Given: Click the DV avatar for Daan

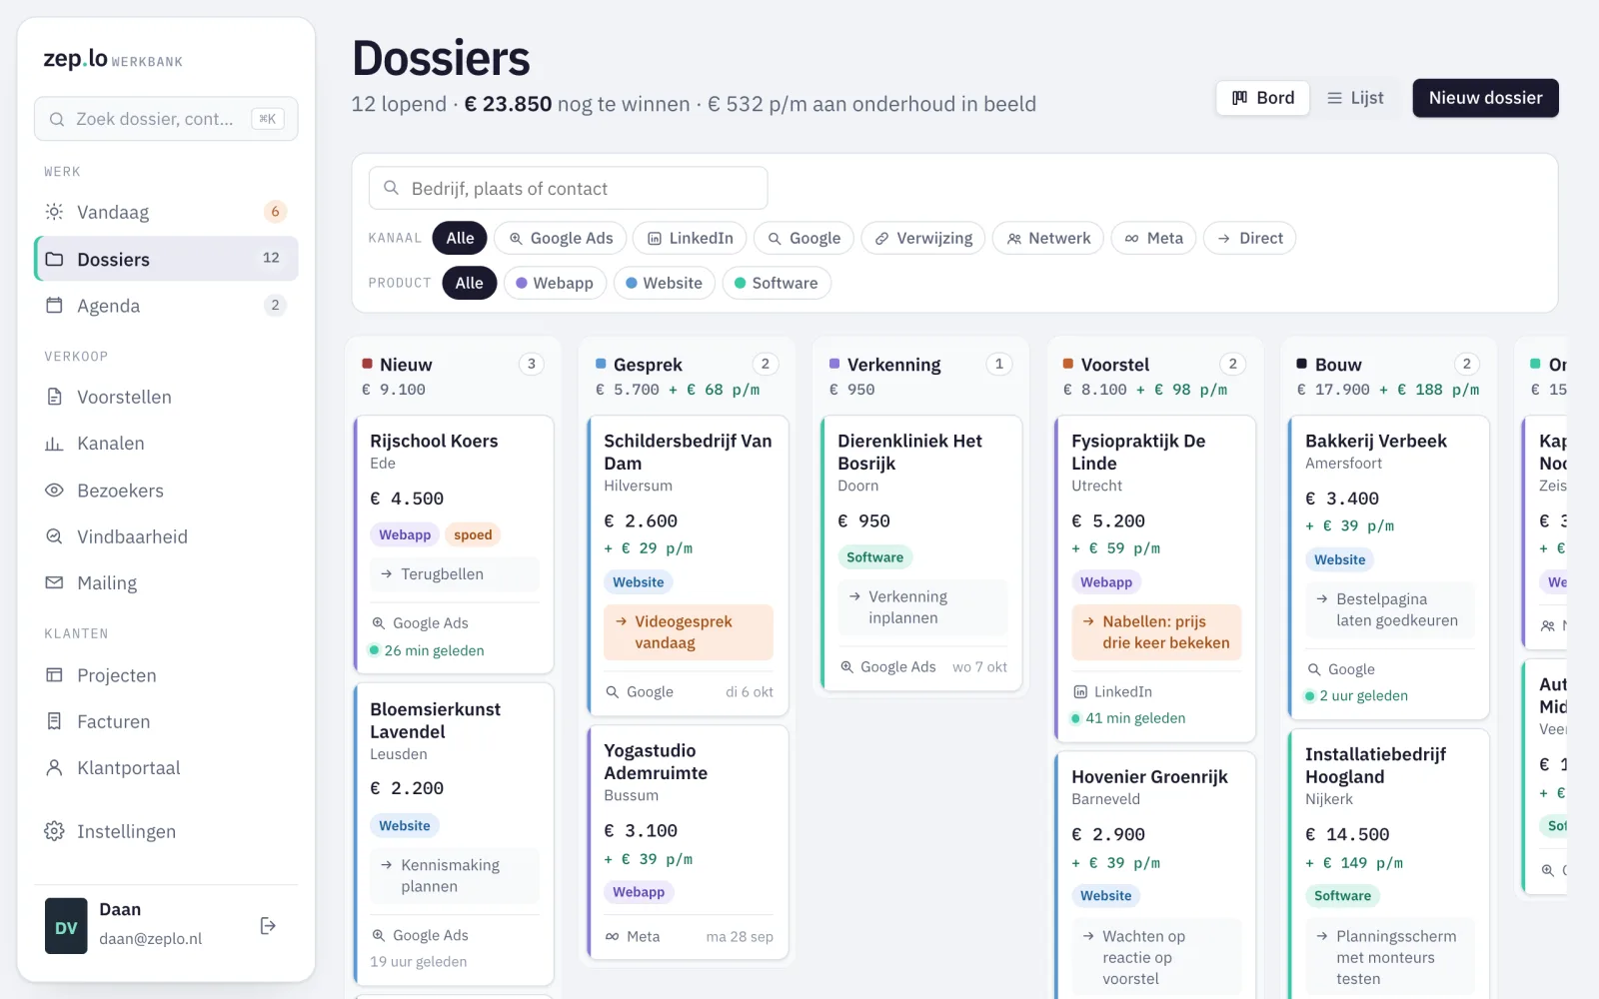Looking at the screenshot, I should [x=66, y=926].
